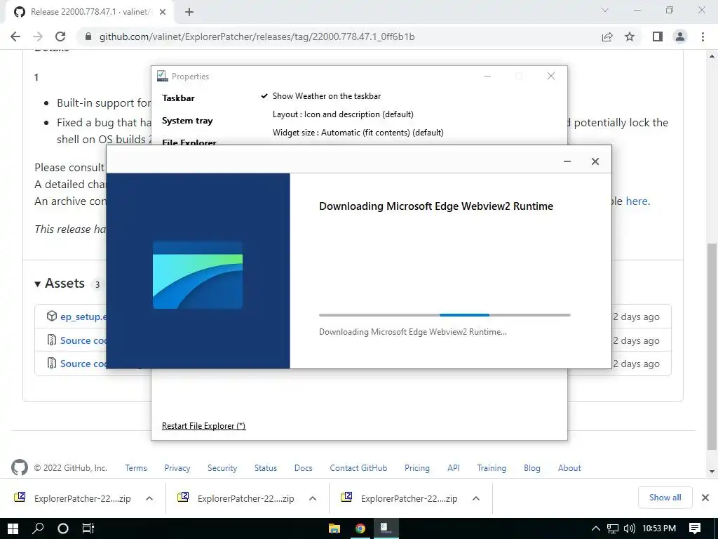
Task: Show hidden system tray icons
Action: click(596, 528)
